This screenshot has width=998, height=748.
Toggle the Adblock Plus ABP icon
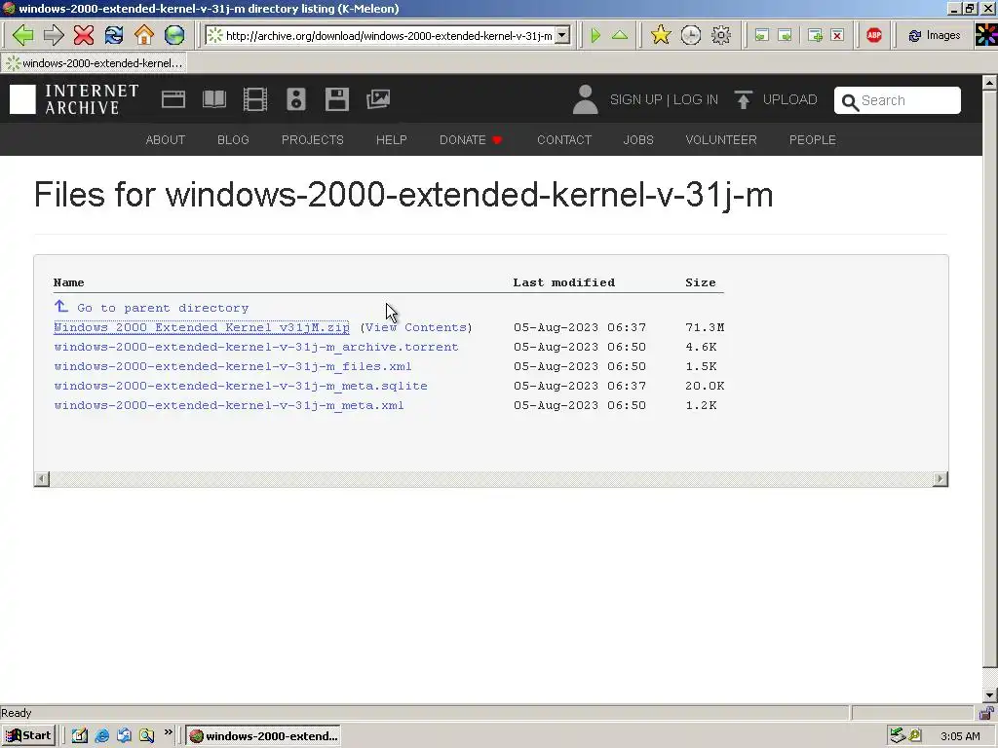pos(874,35)
